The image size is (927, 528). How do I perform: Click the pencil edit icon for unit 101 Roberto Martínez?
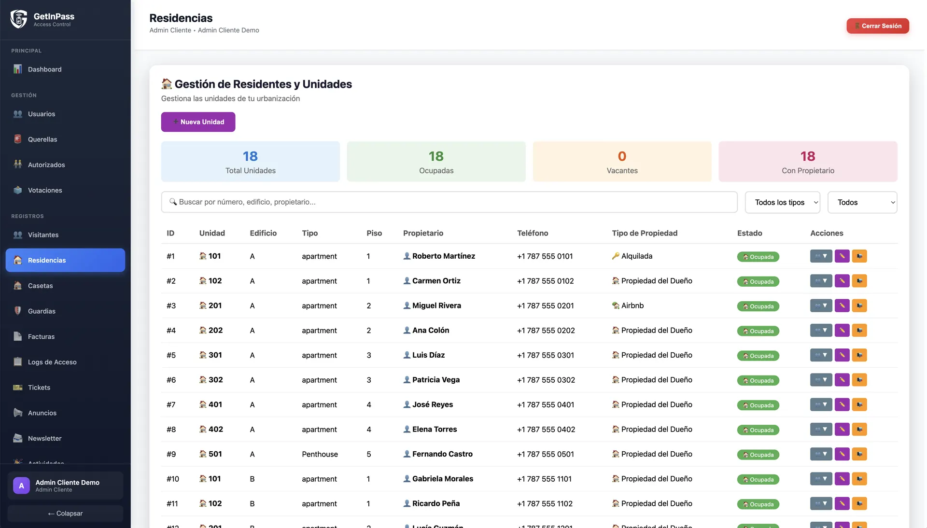[842, 256]
